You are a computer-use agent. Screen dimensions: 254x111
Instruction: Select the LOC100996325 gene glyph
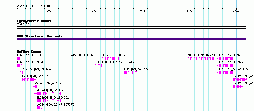coord(98,65)
